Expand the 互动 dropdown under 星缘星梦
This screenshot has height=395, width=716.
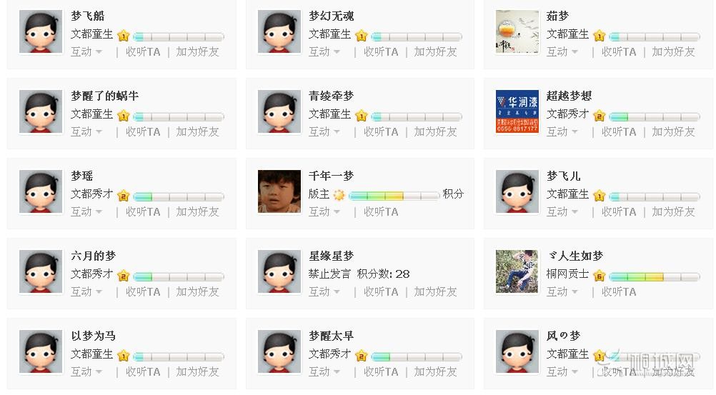click(324, 292)
